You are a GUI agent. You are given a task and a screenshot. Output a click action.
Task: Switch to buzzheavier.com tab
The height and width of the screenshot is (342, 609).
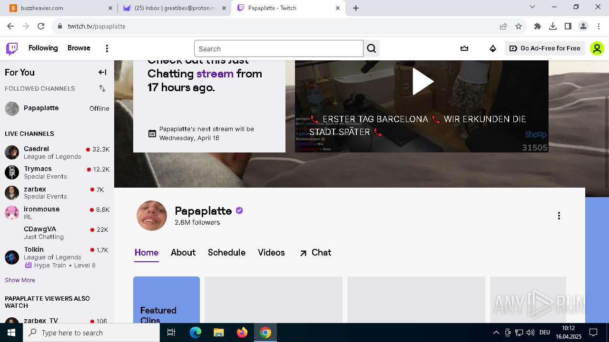coord(60,8)
